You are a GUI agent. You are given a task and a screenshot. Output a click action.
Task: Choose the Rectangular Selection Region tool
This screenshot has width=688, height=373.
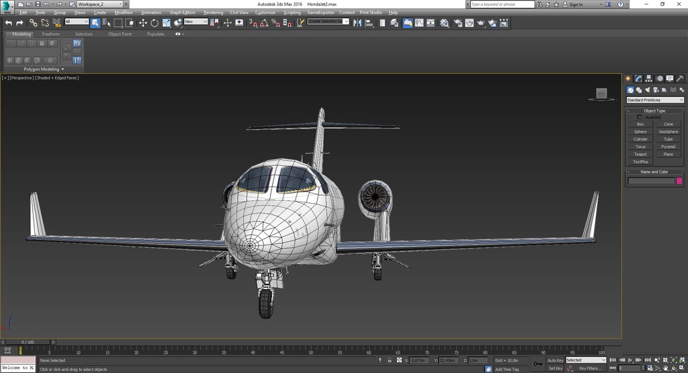118,23
